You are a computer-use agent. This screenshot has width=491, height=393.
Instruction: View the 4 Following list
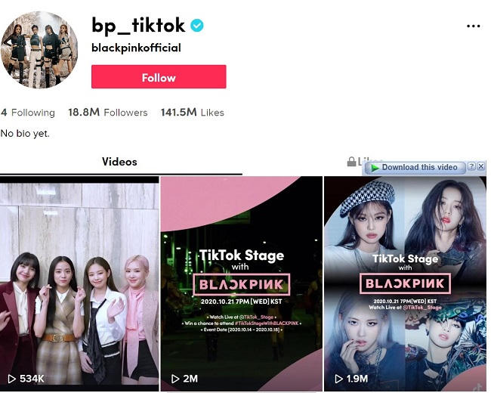(x=28, y=113)
